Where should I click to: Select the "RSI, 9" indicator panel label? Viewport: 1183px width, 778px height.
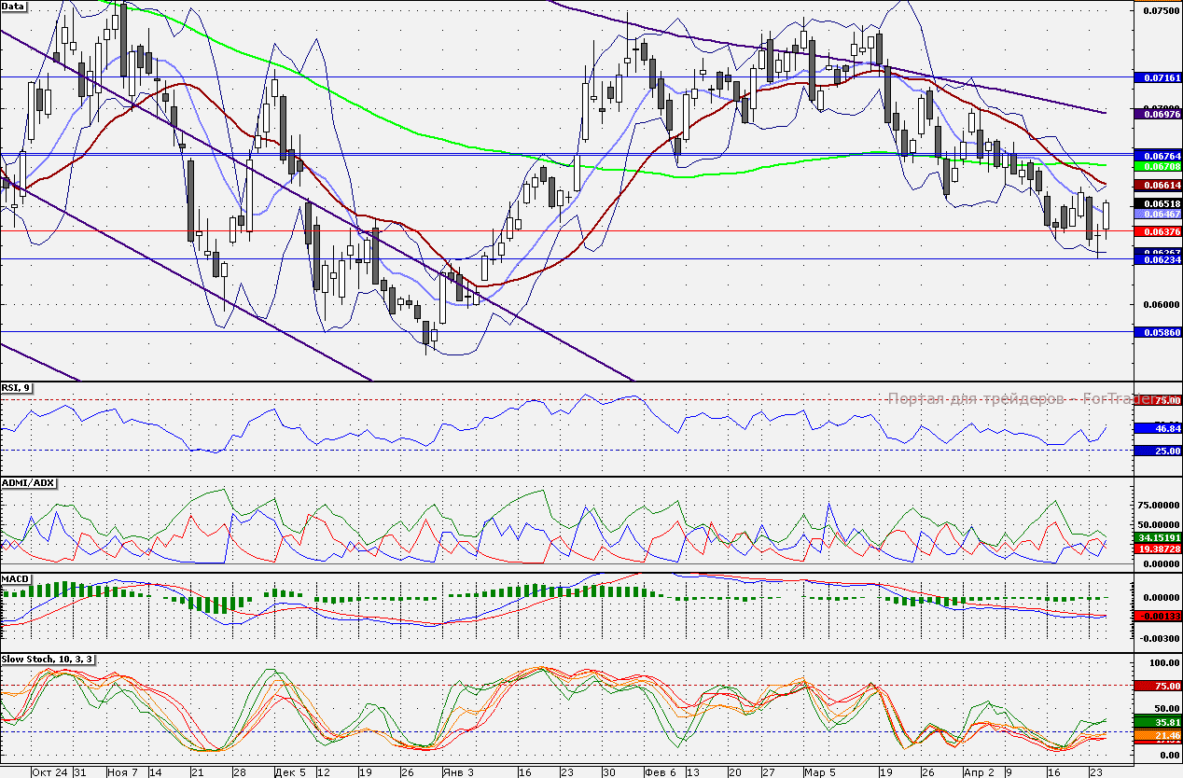(17, 388)
